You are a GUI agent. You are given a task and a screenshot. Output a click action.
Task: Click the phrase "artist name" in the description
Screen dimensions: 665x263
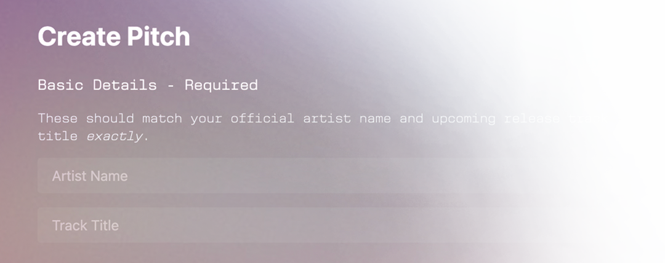[347, 118]
